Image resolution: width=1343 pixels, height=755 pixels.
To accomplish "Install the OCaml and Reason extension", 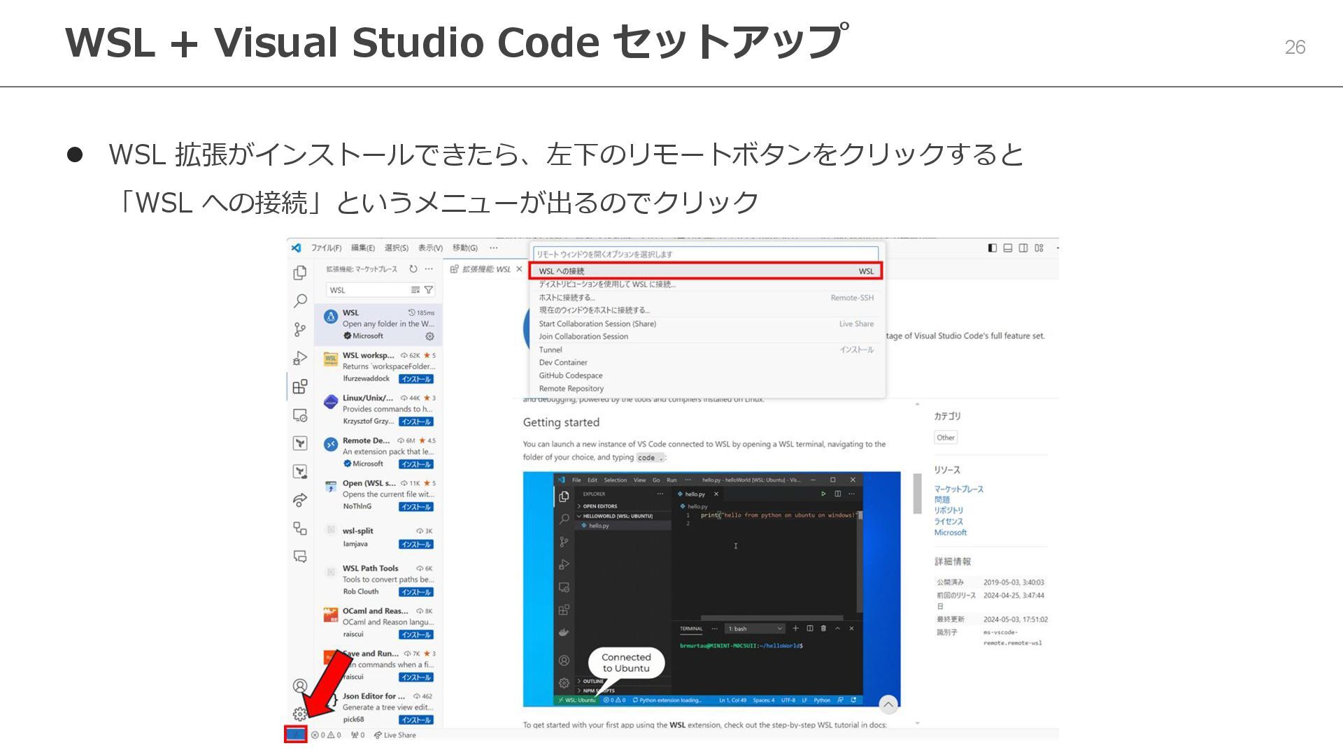I will tap(416, 635).
